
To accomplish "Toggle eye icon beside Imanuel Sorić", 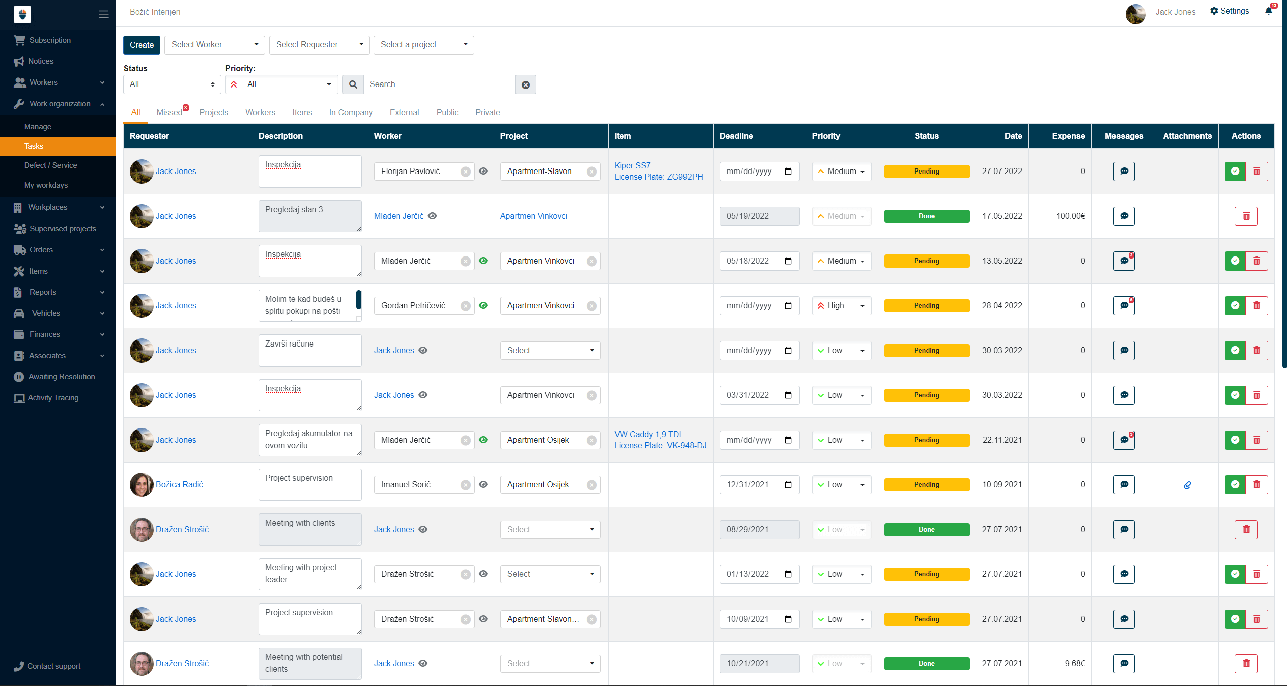I will pos(483,484).
